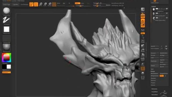The height and width of the screenshot is (97, 172).
Task: Click the orange button below SwitchColor
Action: click(x=6, y=72)
